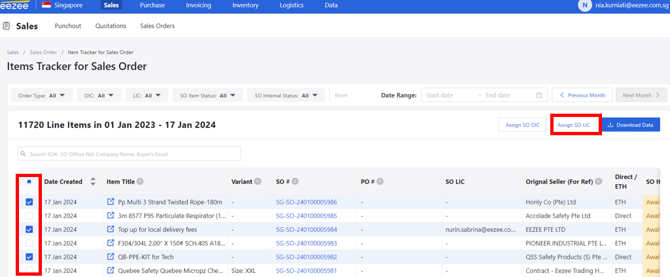Open Data top navigation tab
Viewport: 670px width, 277px height.
pos(331,5)
